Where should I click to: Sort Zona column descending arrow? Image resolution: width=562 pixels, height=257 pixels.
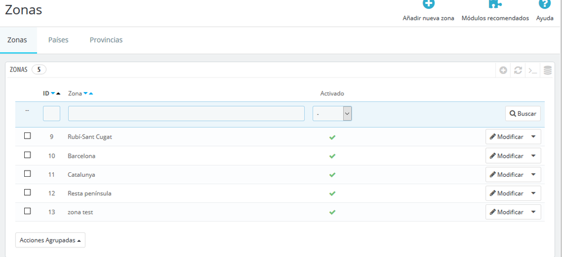pos(85,93)
